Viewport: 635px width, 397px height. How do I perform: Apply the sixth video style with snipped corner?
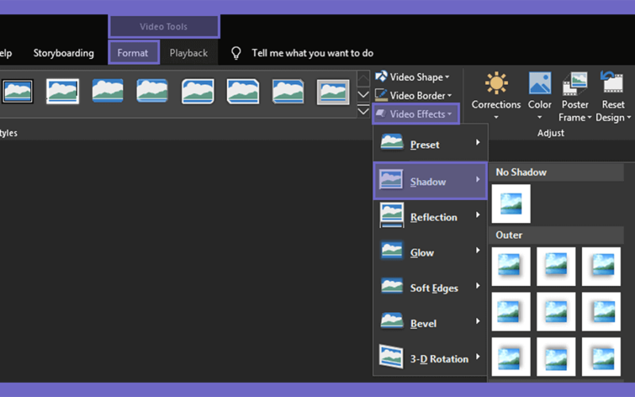pos(243,91)
